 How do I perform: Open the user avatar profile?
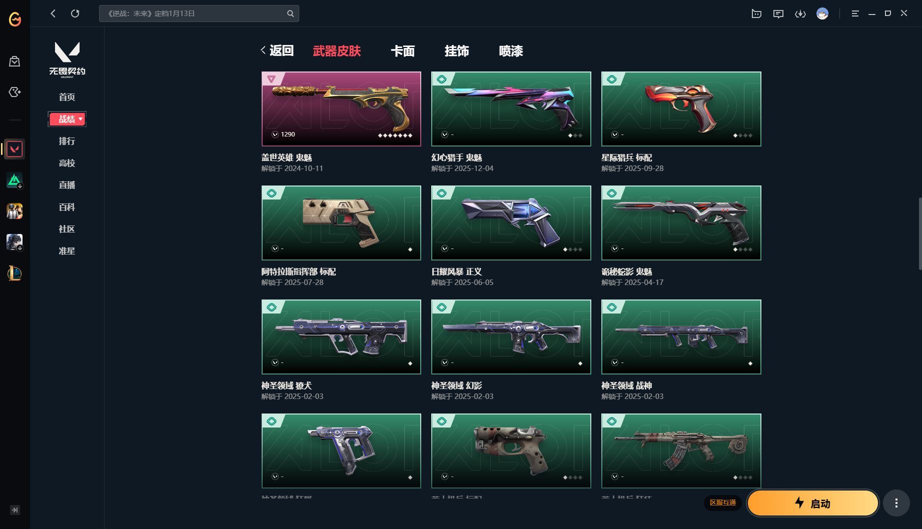tap(822, 13)
